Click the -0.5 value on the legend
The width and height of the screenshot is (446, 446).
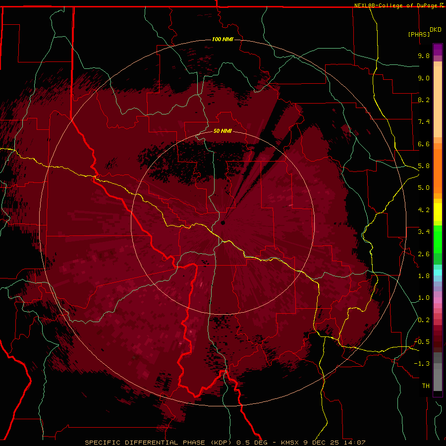pos(422,342)
